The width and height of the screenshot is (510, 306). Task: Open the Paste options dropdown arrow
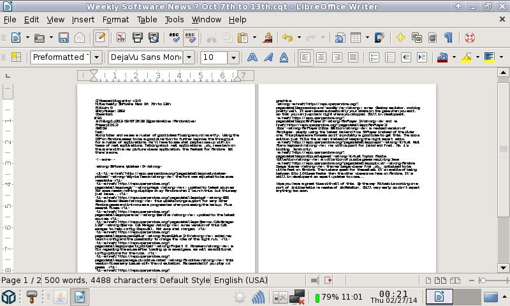254,38
